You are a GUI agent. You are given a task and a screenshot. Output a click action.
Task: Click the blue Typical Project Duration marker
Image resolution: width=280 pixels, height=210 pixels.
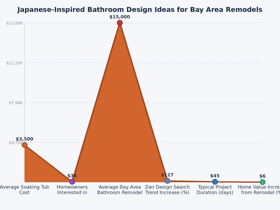(215, 182)
